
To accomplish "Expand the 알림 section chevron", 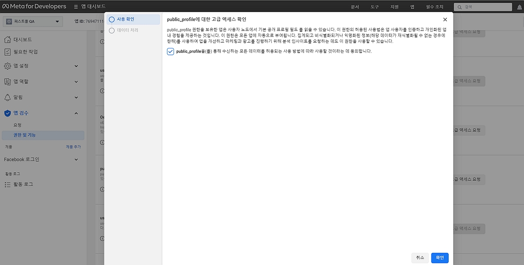I will 76,97.
